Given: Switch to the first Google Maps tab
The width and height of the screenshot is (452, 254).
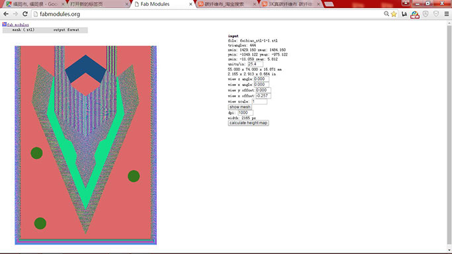Looking at the screenshot, I should [x=34, y=5].
